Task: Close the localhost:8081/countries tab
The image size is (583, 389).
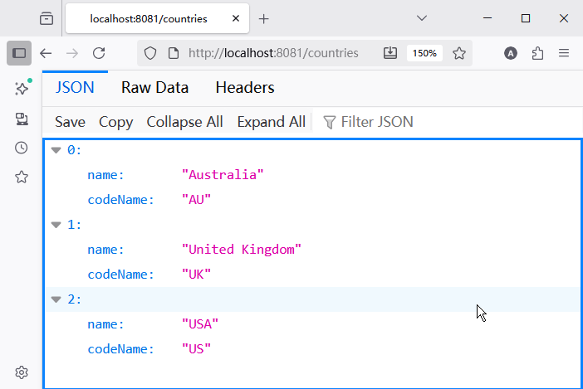Action: coord(236,18)
